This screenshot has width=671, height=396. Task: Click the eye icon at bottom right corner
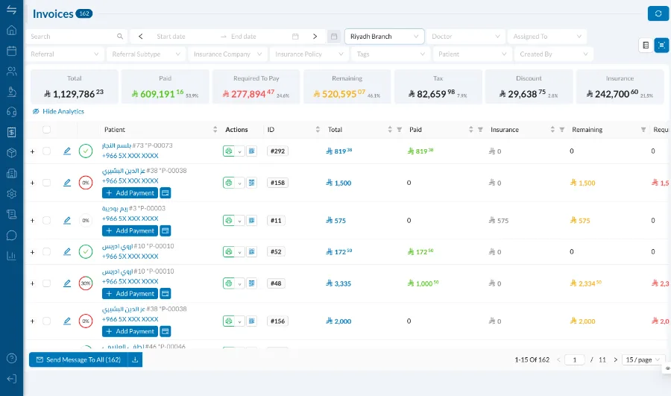coord(667,368)
